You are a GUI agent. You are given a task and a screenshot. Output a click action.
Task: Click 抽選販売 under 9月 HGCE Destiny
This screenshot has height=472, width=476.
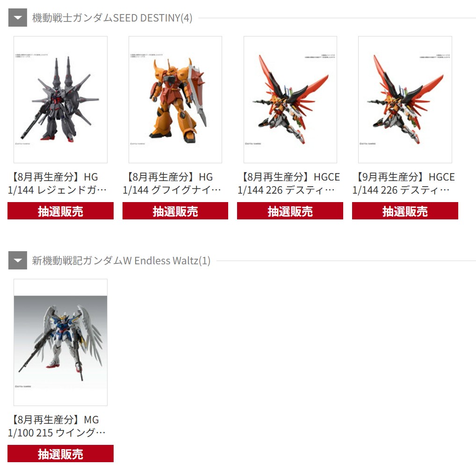tap(405, 211)
